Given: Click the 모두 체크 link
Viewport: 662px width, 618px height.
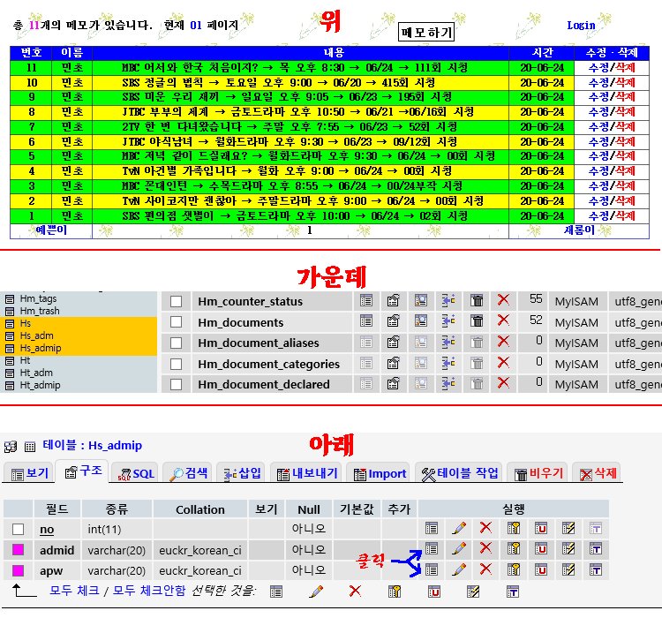Looking at the screenshot, I should click(x=74, y=590).
